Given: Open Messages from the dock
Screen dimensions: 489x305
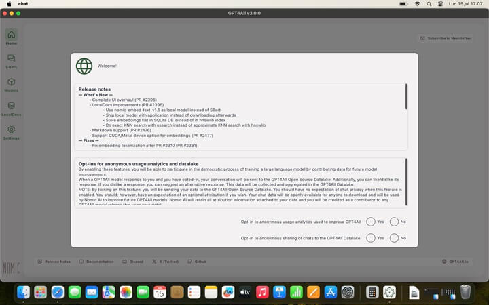Looking at the screenshot, I should coord(75,292).
